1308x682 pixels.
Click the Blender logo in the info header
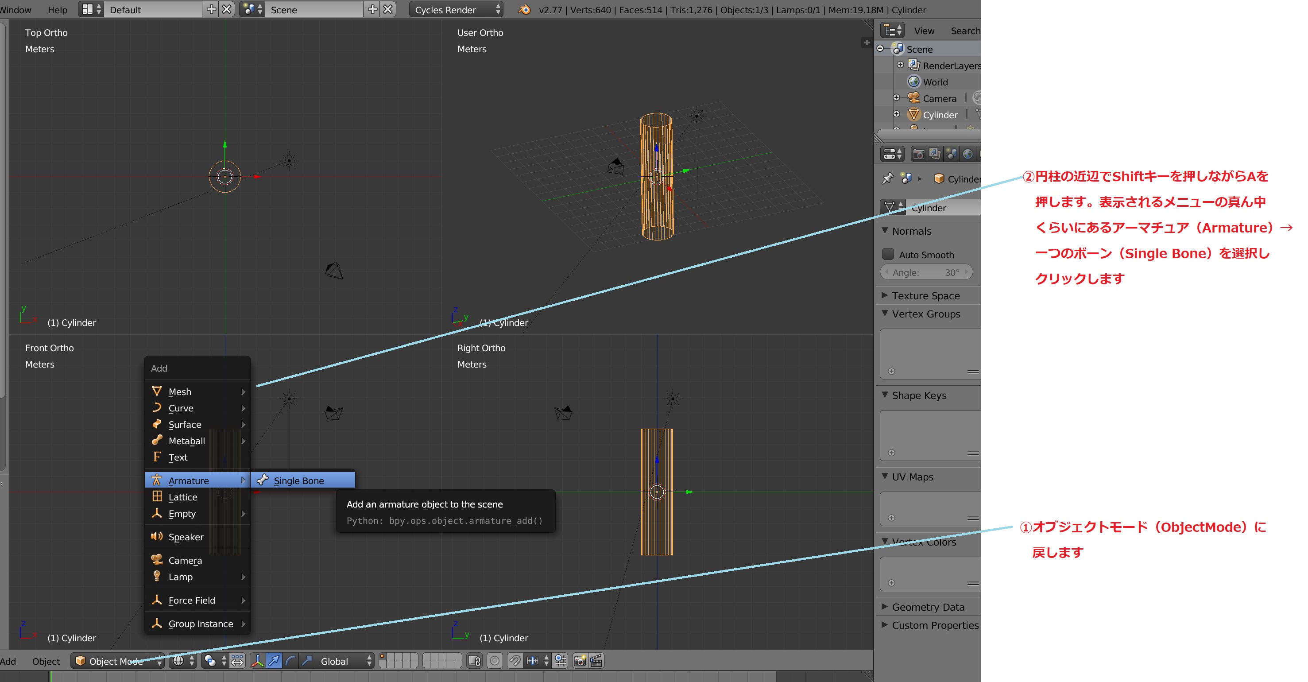[x=525, y=10]
